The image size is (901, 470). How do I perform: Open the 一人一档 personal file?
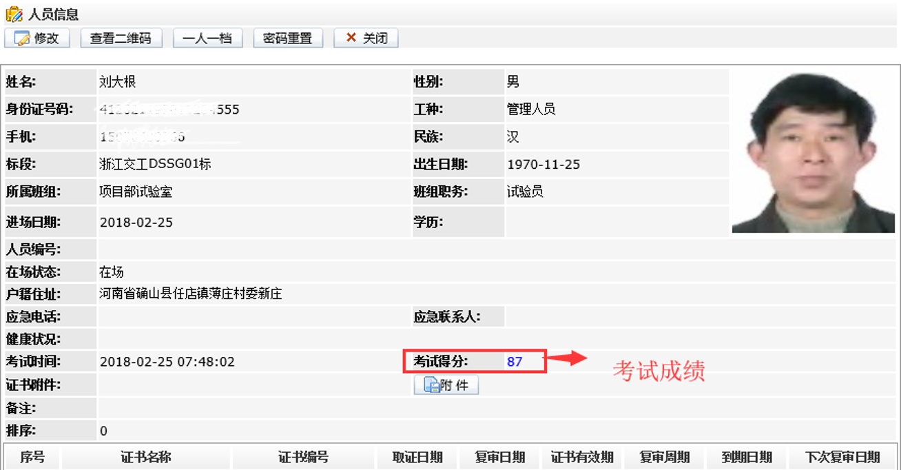[x=207, y=39]
